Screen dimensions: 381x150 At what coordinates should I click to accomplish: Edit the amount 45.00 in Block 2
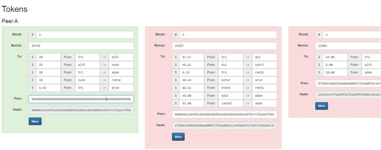pyautogui.click(x=192, y=95)
